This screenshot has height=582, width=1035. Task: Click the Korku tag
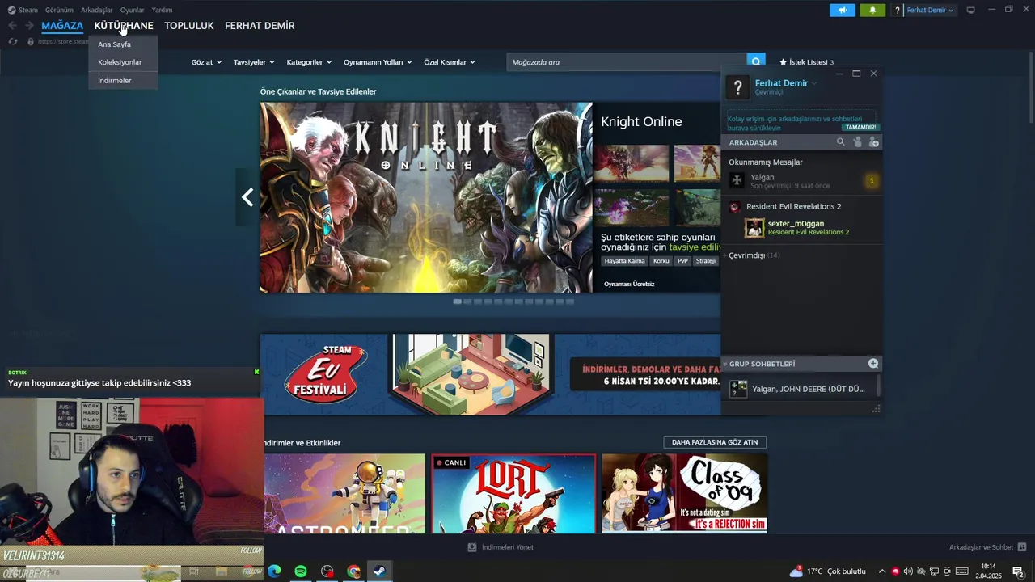coord(661,261)
